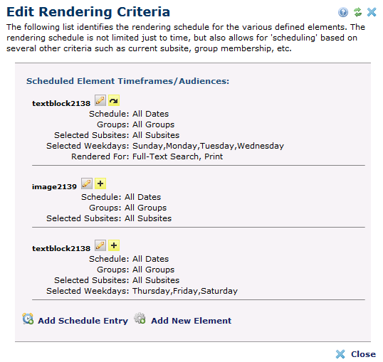Edit second textblock2138 entry with pencil icon

[100, 245]
